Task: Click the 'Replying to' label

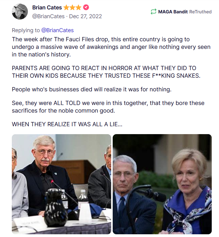Action: [x=26, y=30]
